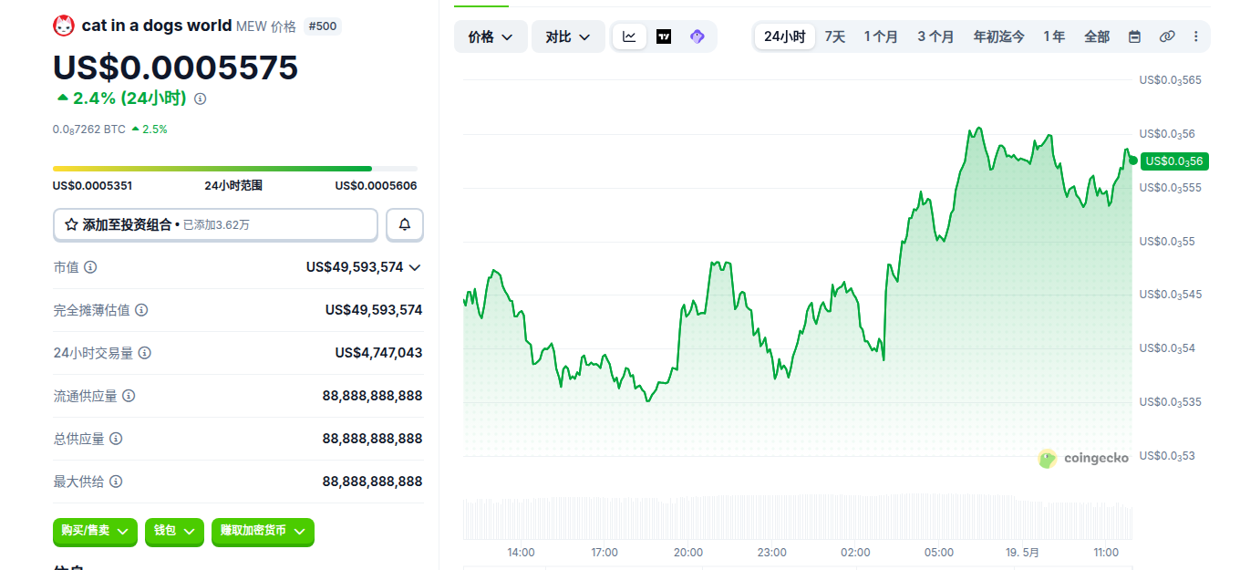Viewport: 1240px width, 570px height.
Task: Click the 05:00 time axis label
Action: pyautogui.click(x=939, y=552)
